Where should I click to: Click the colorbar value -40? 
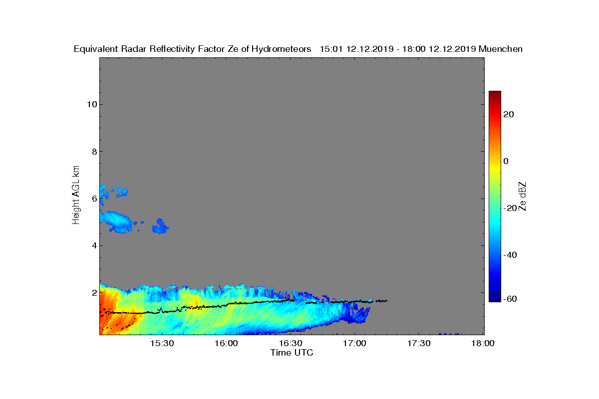pyautogui.click(x=509, y=255)
